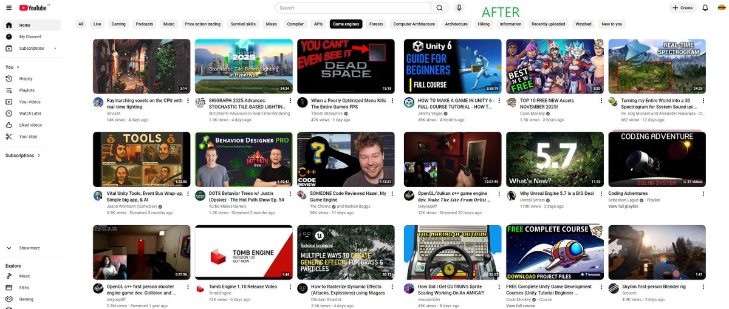Play the Unity 6 Guide for Beginners thumbnail

pyautogui.click(x=453, y=66)
